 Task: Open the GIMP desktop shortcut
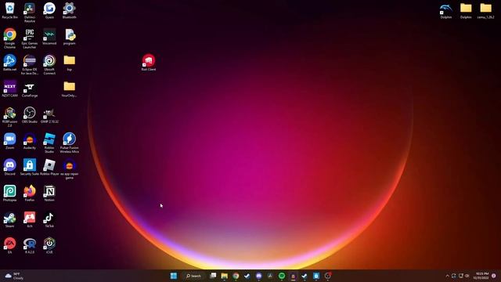pyautogui.click(x=49, y=115)
